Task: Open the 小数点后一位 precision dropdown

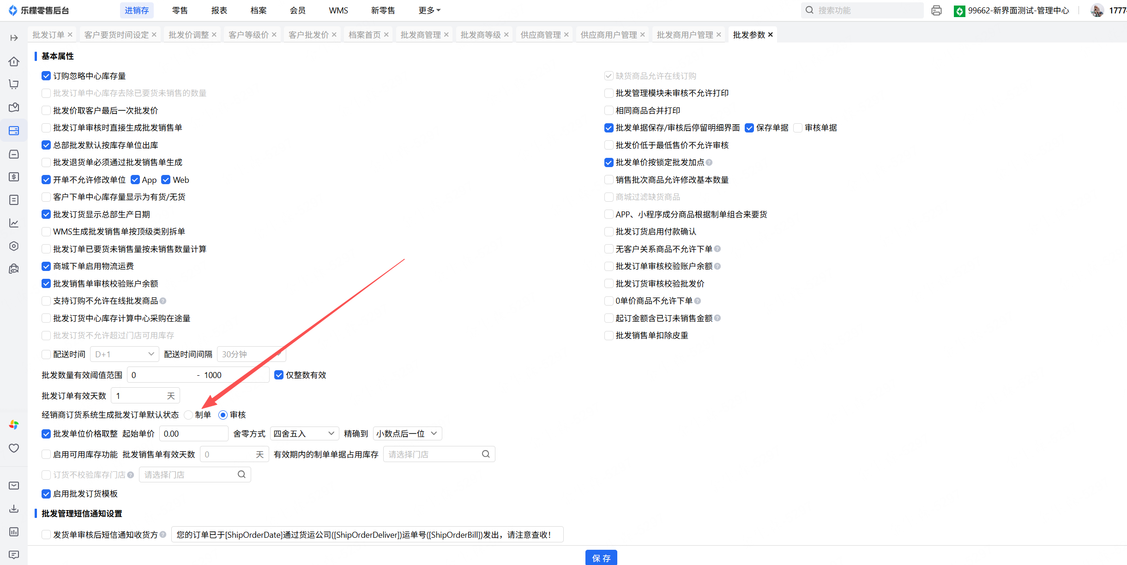Action: pyautogui.click(x=407, y=434)
